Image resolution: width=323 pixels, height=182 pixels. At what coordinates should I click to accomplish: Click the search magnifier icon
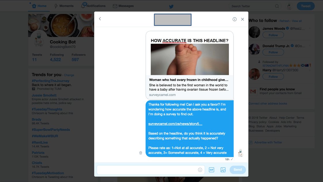(277, 6)
